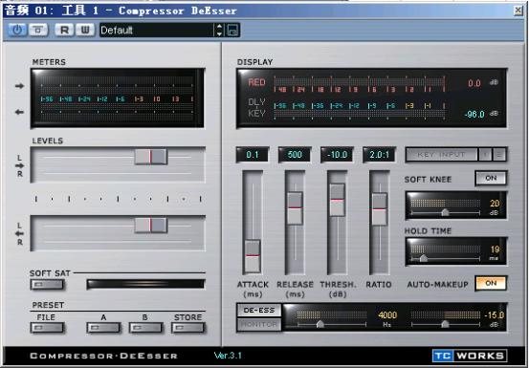Image resolution: width=529 pixels, height=368 pixels.
Task: Enable the W write automation button
Action: click(85, 30)
